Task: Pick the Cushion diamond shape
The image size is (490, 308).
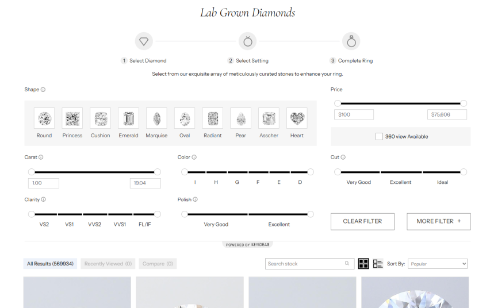Action: pyautogui.click(x=100, y=118)
